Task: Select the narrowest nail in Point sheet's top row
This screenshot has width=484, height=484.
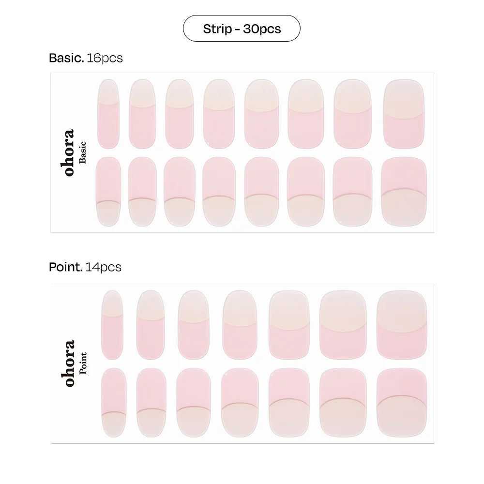Action: [112, 325]
